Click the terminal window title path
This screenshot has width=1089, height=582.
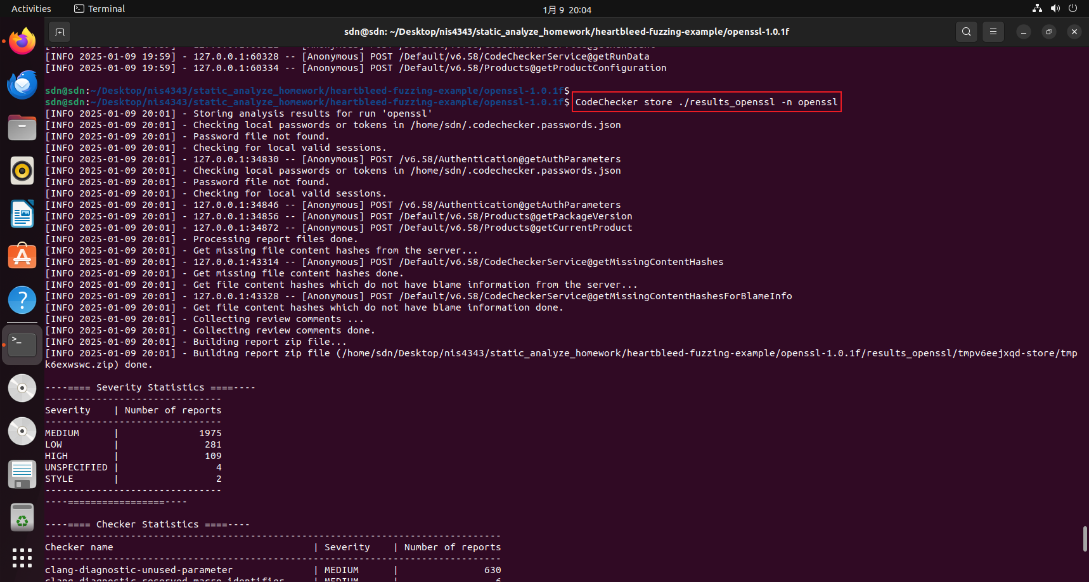click(x=567, y=32)
